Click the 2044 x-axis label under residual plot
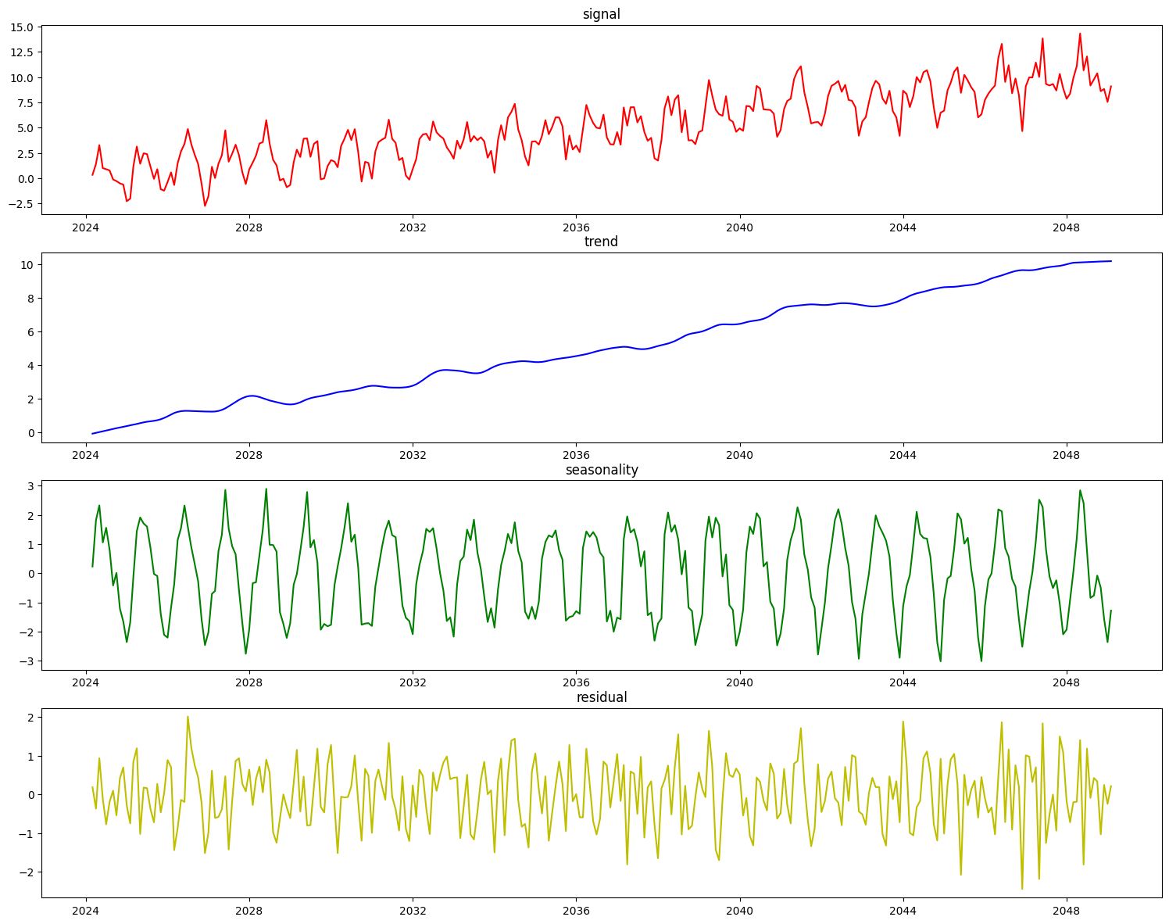1169x924 pixels. point(903,911)
